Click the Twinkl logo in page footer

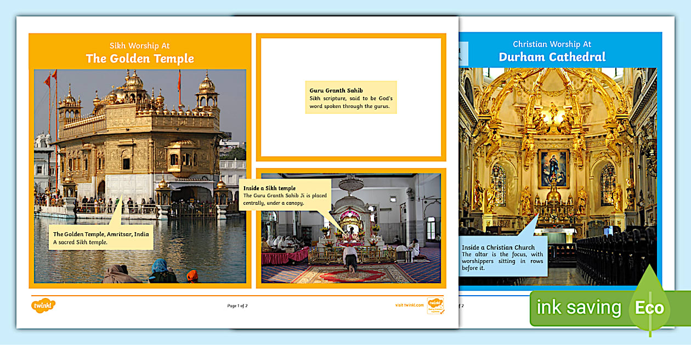point(43,305)
